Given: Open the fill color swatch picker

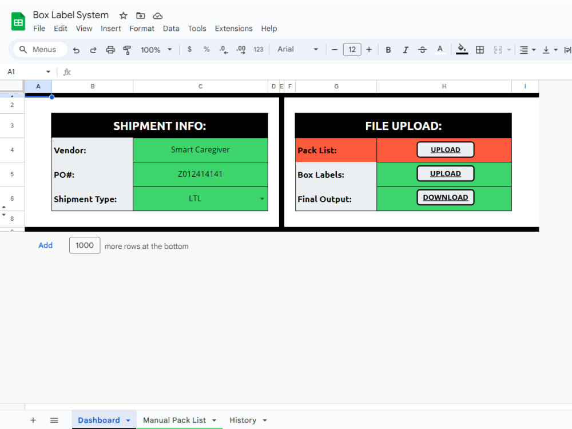Looking at the screenshot, I should [x=462, y=50].
